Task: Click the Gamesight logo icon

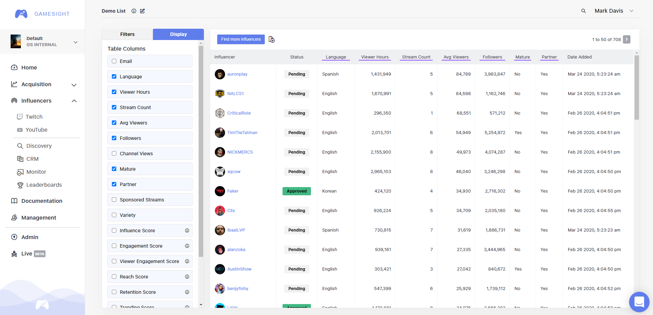Action: pos(21,14)
